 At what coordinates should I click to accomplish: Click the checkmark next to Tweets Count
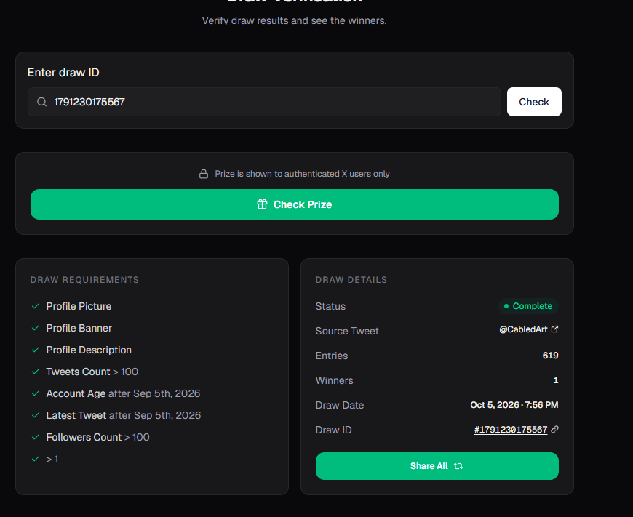click(36, 372)
